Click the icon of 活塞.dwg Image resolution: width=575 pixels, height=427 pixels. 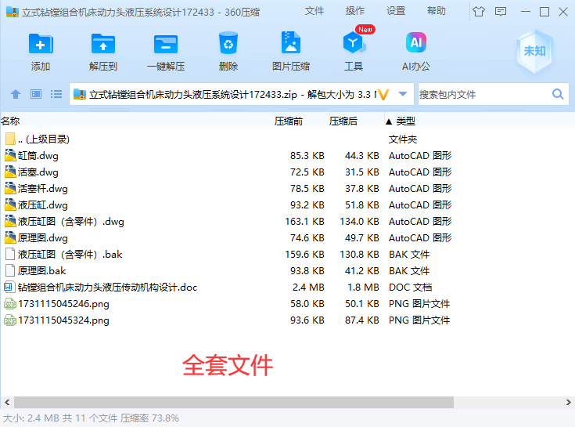10,172
